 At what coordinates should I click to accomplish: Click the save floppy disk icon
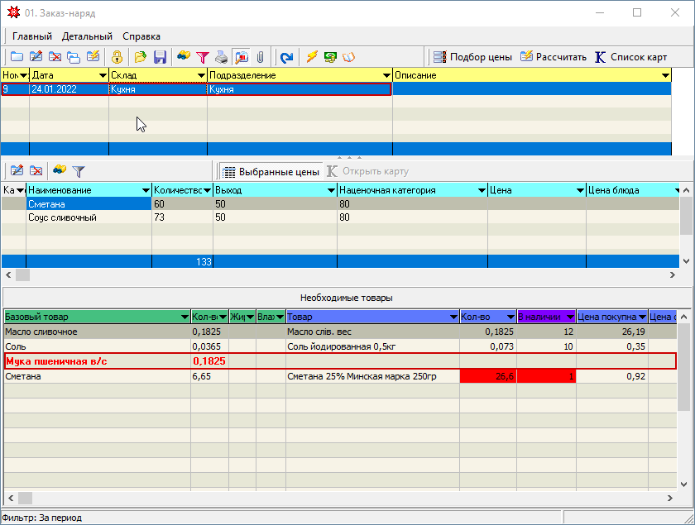click(x=160, y=57)
